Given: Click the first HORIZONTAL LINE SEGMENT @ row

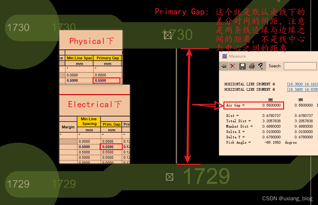Looking at the screenshot, I should (x=250, y=84).
